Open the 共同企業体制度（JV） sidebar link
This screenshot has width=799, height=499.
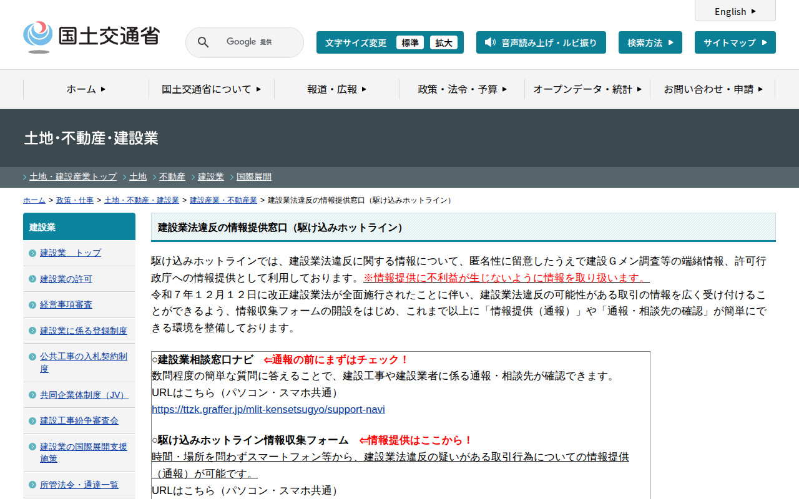[84, 395]
